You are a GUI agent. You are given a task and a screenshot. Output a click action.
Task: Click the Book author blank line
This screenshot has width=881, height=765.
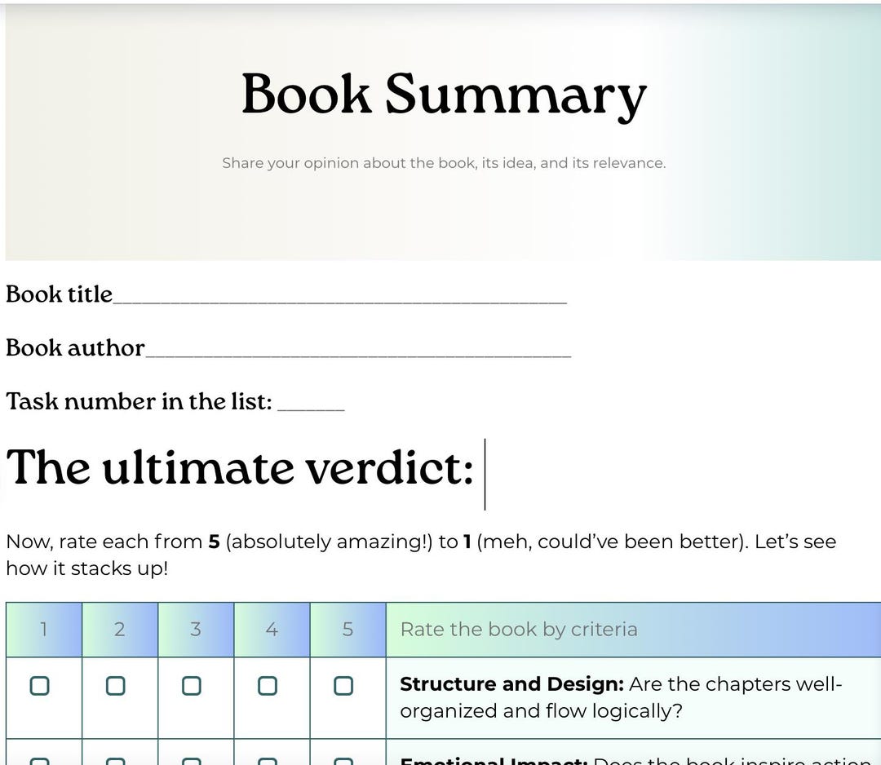[x=359, y=351]
